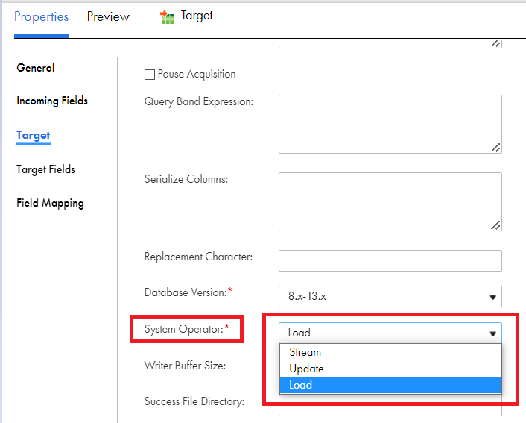Click the Query Band Expression resize handle
The width and height of the screenshot is (526, 423).
pyautogui.click(x=495, y=148)
